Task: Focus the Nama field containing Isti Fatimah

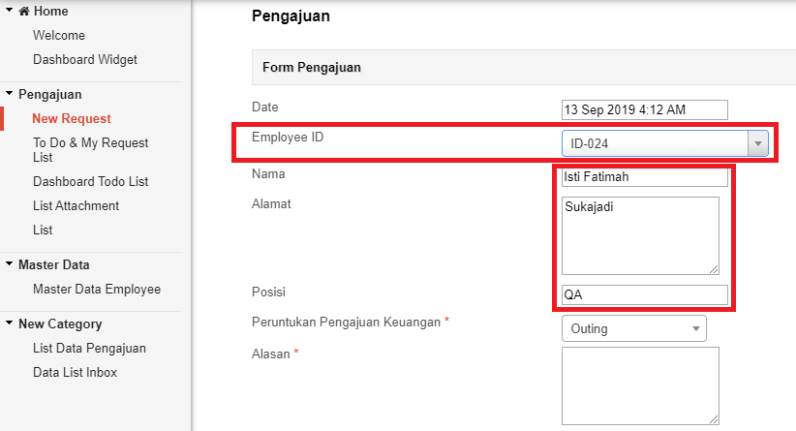Action: point(644,176)
